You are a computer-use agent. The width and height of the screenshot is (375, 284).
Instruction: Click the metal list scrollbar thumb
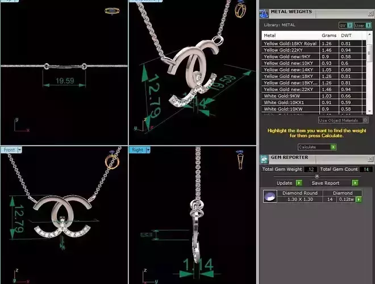point(369,53)
